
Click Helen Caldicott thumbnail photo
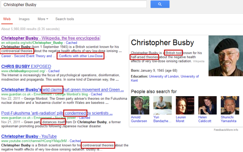(x=208, y=106)
